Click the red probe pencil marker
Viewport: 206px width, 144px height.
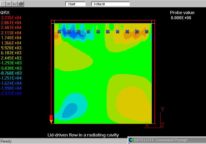click(x=51, y=119)
